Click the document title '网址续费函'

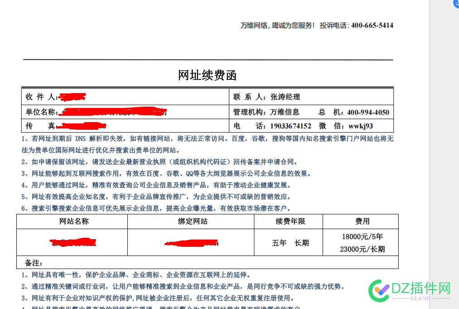pyautogui.click(x=207, y=75)
